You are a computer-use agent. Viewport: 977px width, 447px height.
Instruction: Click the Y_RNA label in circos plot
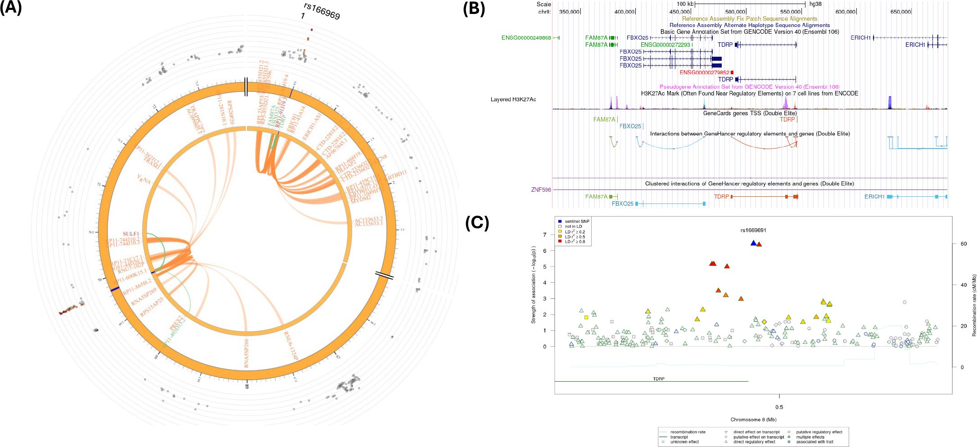[x=144, y=179]
